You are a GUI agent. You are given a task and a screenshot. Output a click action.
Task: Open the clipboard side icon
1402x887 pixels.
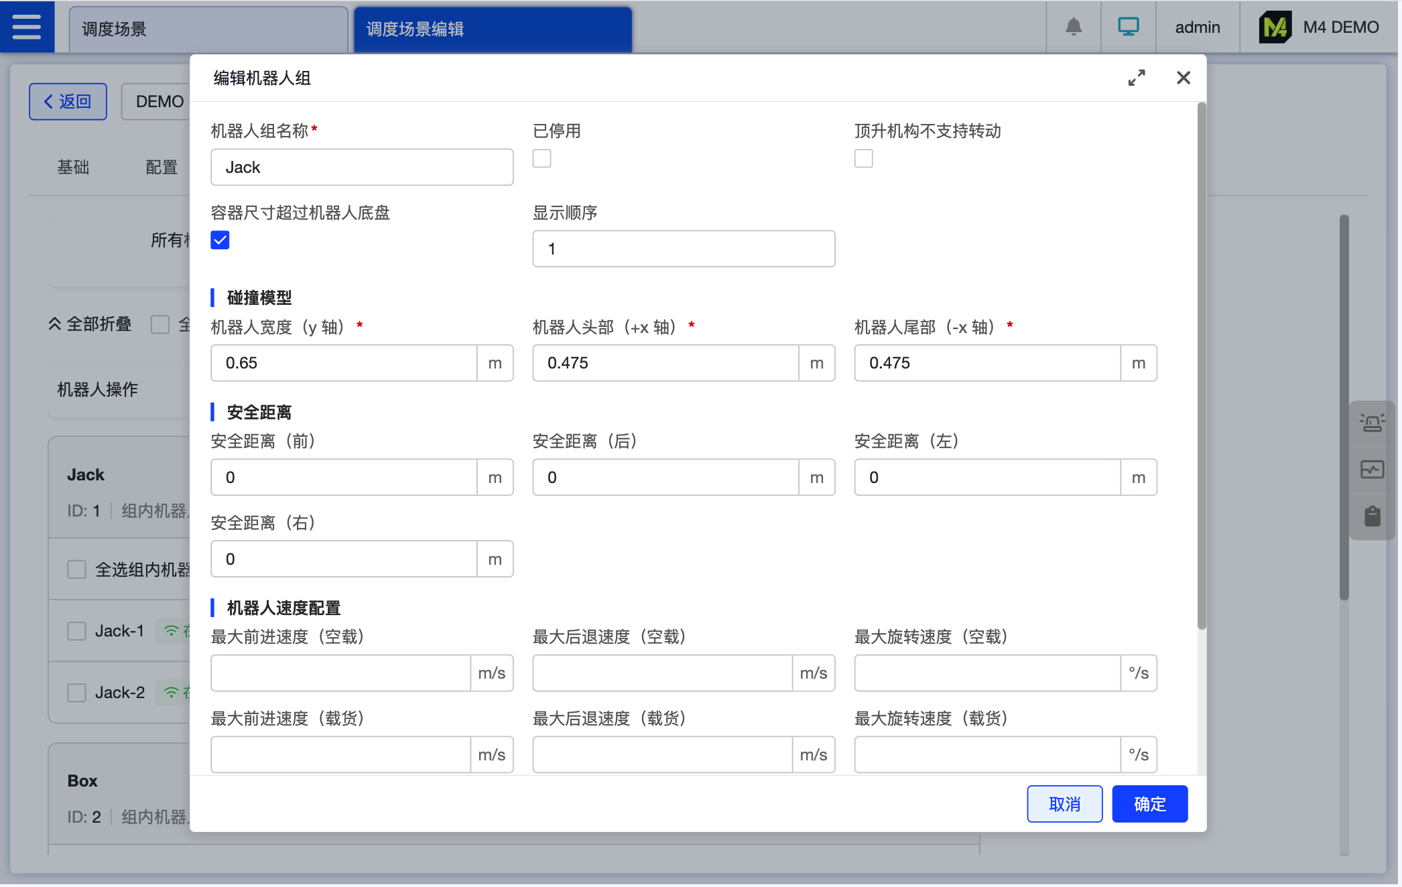[1372, 516]
